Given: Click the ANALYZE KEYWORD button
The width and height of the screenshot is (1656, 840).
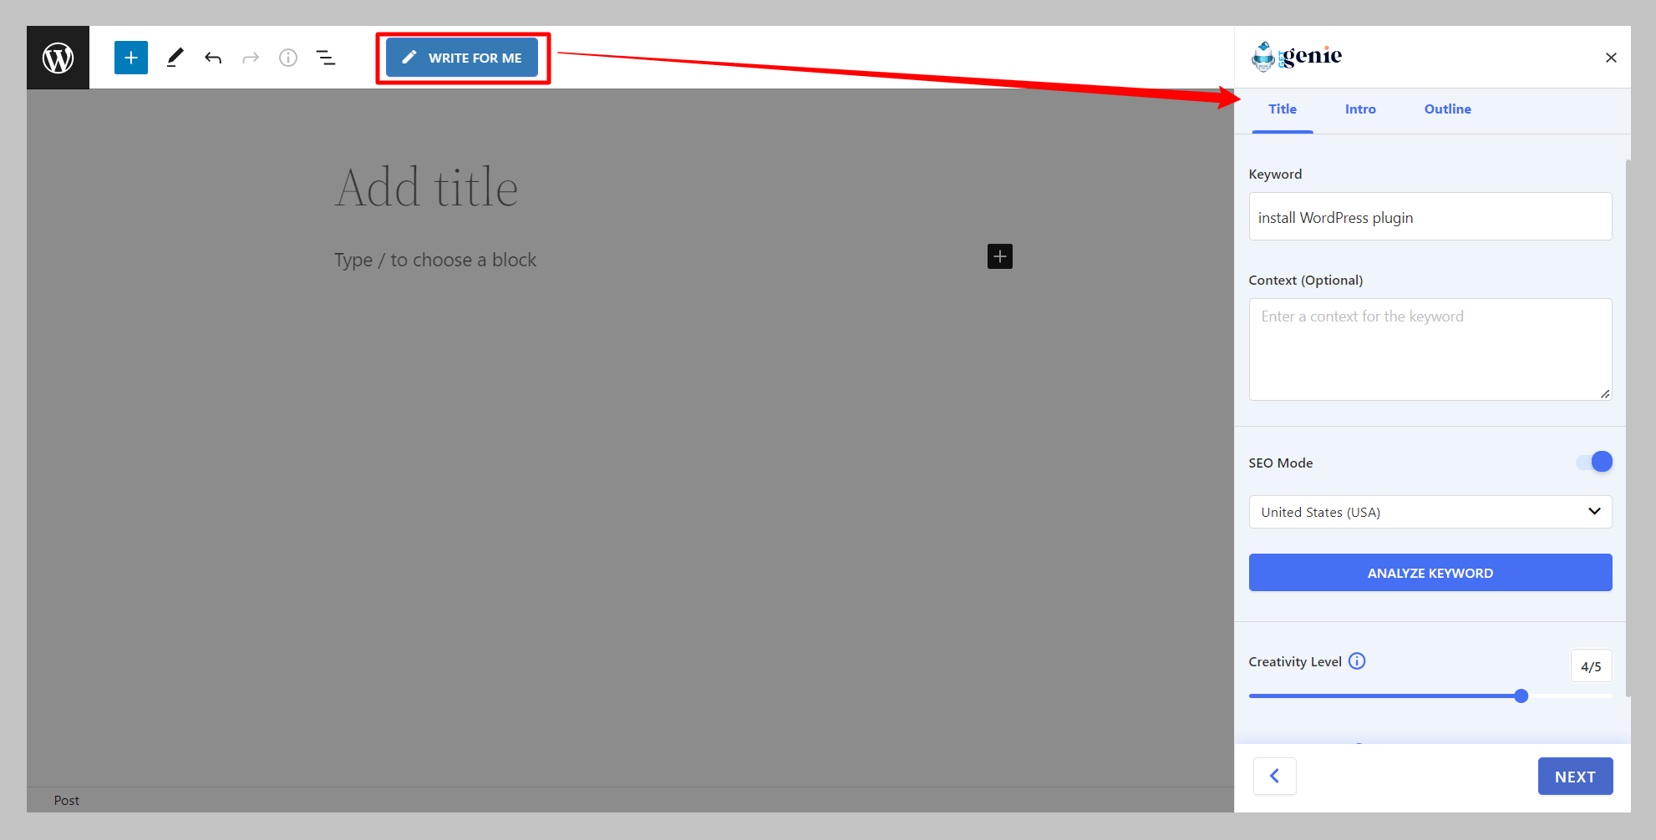Looking at the screenshot, I should [x=1430, y=573].
